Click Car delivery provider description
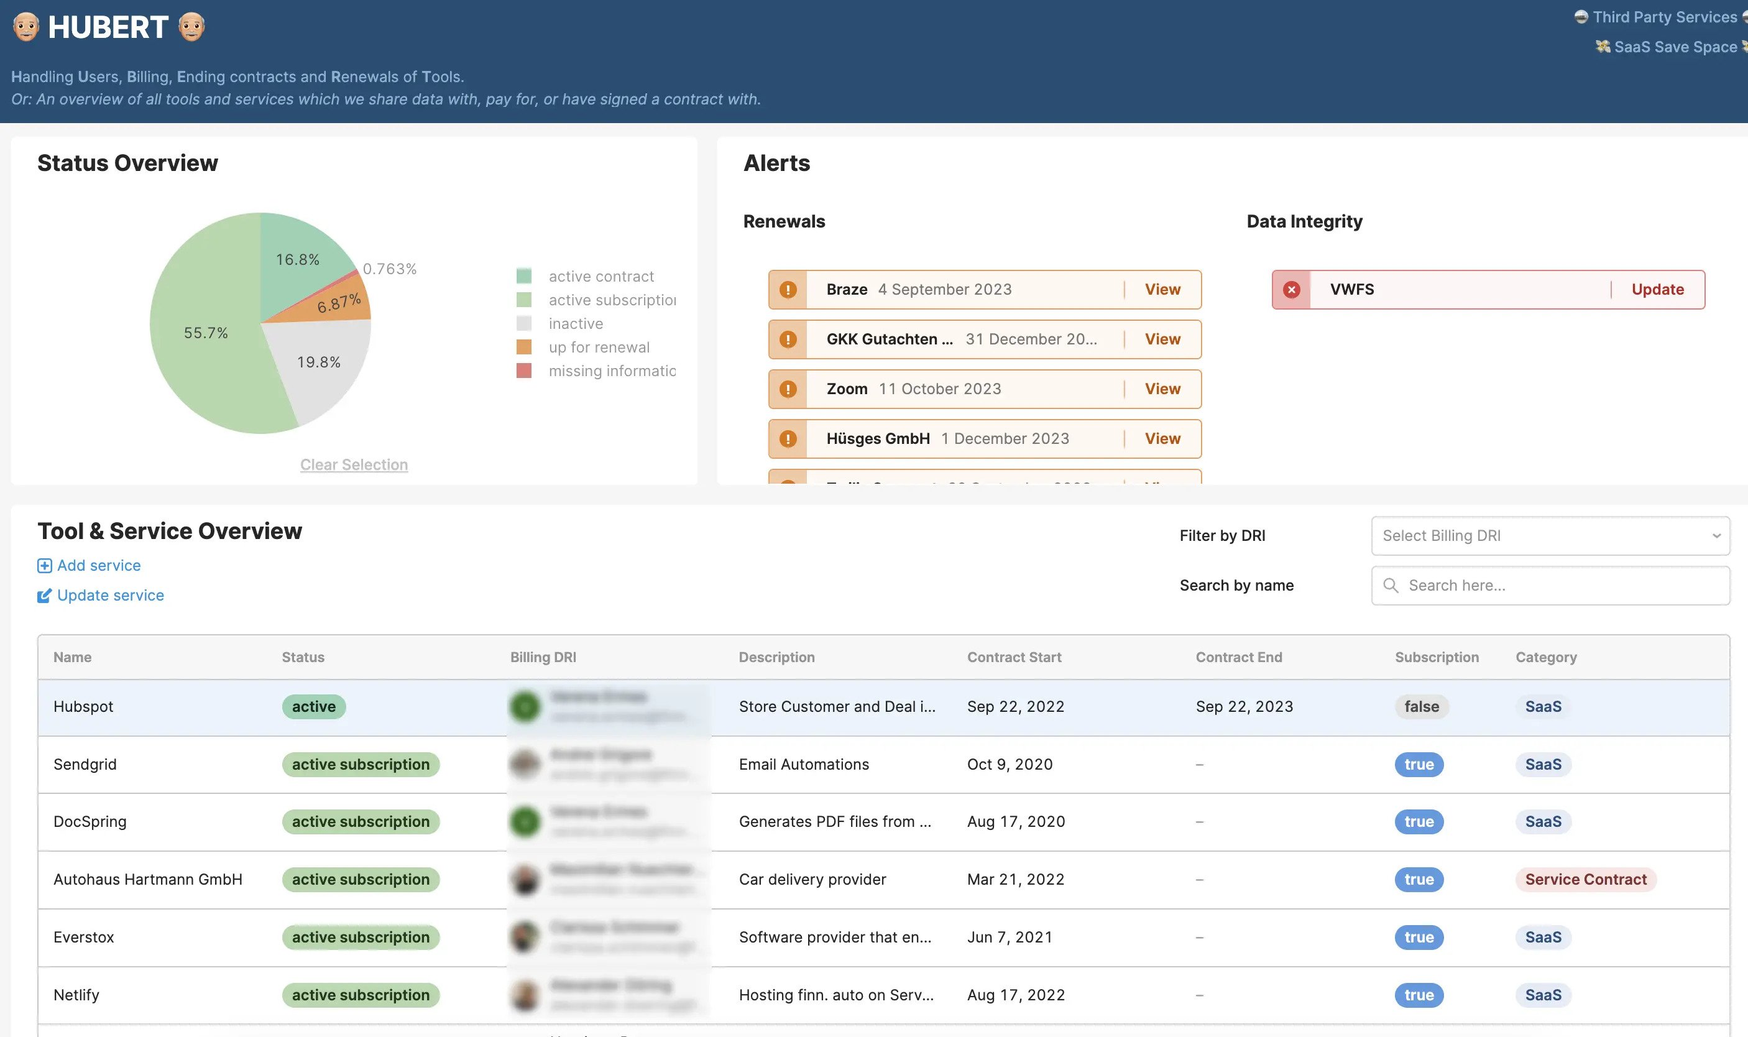 tap(812, 879)
